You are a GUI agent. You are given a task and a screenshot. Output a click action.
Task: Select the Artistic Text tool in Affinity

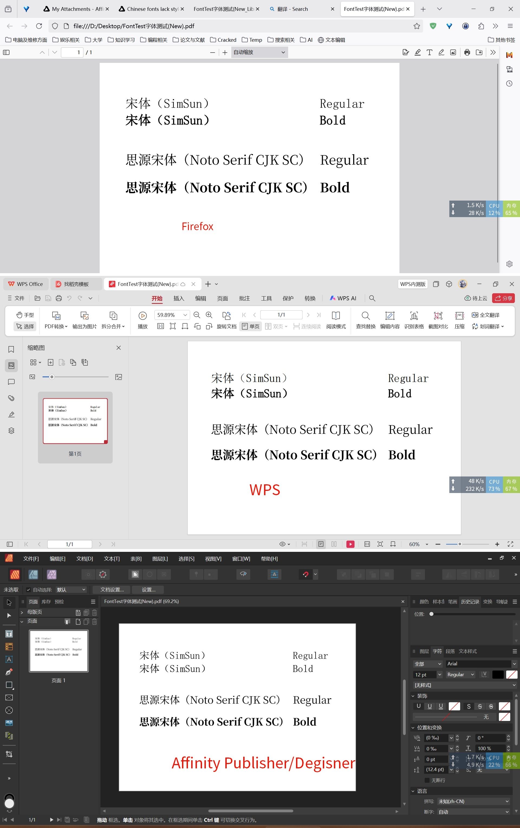pos(9,659)
